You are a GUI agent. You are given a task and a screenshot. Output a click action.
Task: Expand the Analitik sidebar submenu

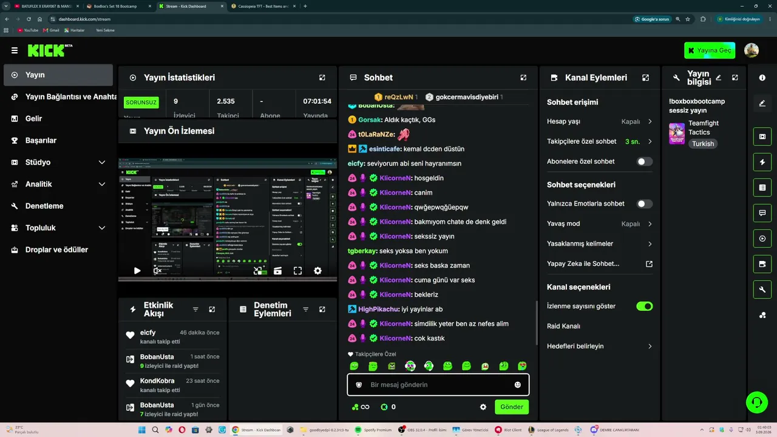coord(102,185)
